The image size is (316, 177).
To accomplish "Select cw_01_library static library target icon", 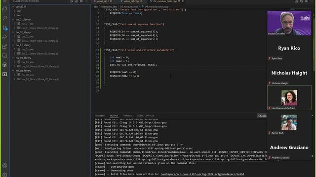I will (x=19, y=28).
